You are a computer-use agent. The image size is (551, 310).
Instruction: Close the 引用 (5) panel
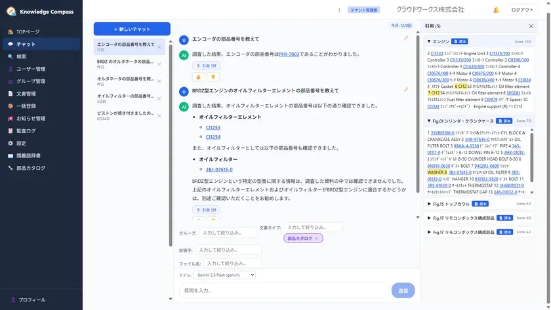(531, 26)
